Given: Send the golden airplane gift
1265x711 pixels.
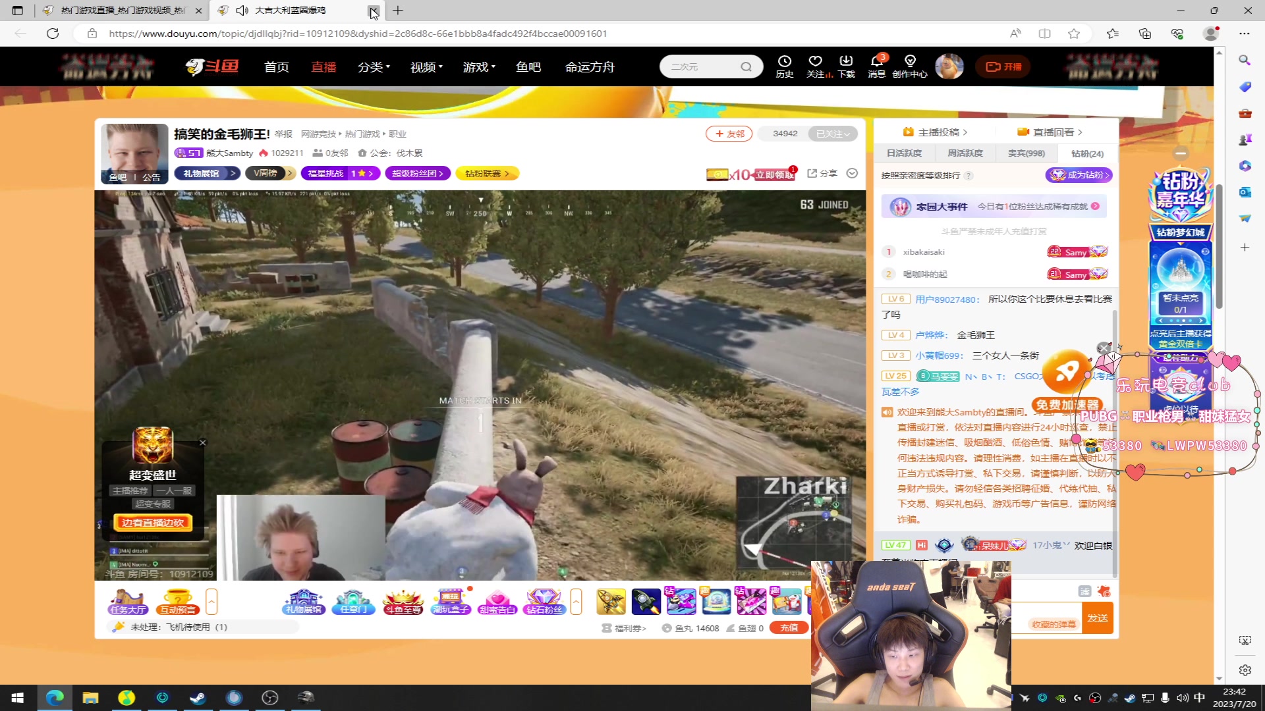Looking at the screenshot, I should pyautogui.click(x=611, y=602).
